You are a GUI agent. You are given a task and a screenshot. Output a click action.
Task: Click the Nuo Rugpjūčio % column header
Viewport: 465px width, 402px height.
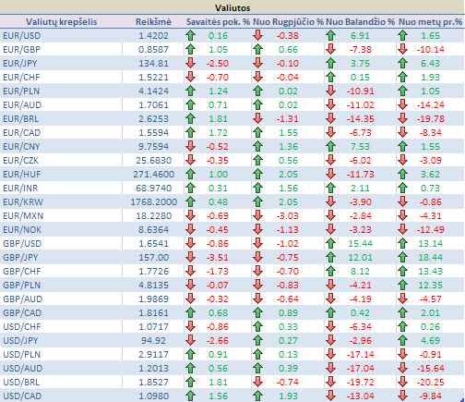[289, 22]
